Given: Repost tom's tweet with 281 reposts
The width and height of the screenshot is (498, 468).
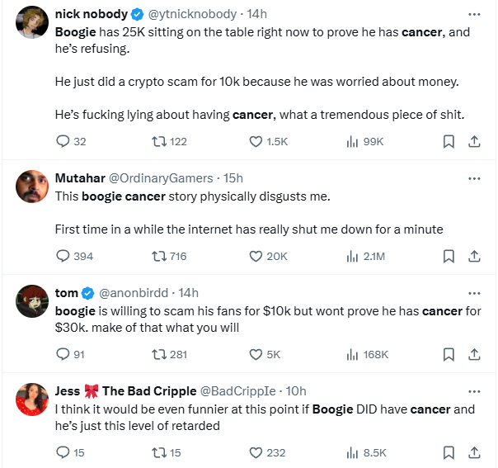Looking at the screenshot, I should click(x=159, y=354).
